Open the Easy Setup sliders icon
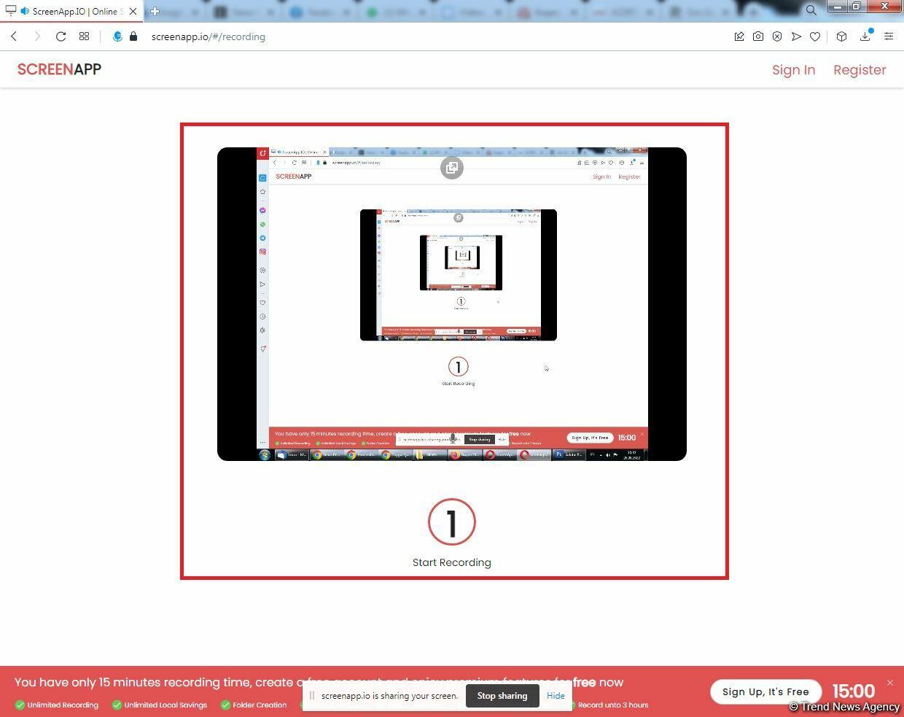This screenshot has width=904, height=717. click(x=889, y=36)
